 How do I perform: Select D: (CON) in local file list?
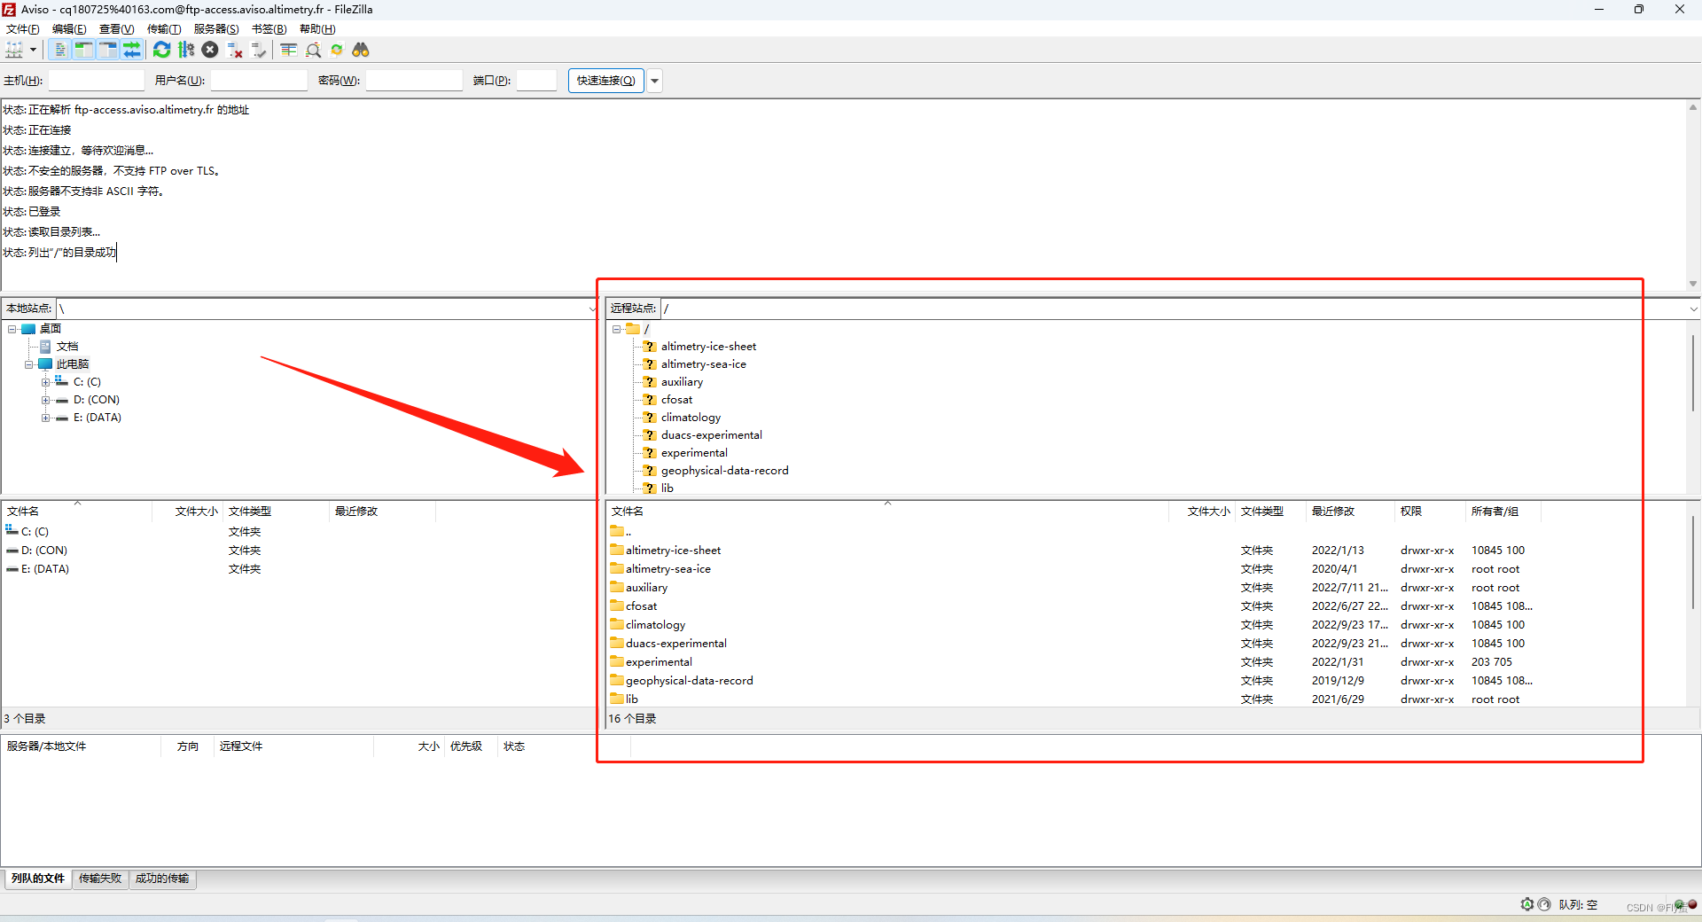[43, 551]
